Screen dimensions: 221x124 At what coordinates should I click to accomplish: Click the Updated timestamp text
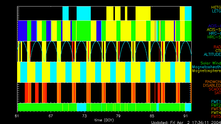pyautogui.click(x=186, y=122)
